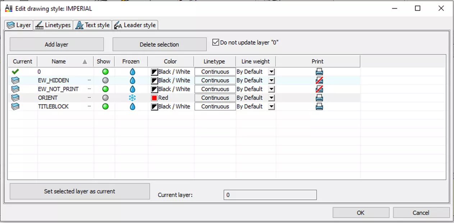454x223 pixels.
Task: Click the print icon for EW_HIDDEN layer
Action: [x=319, y=80]
